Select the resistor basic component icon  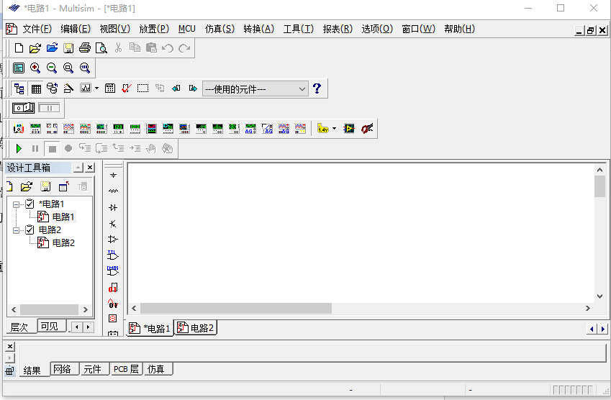(x=113, y=191)
